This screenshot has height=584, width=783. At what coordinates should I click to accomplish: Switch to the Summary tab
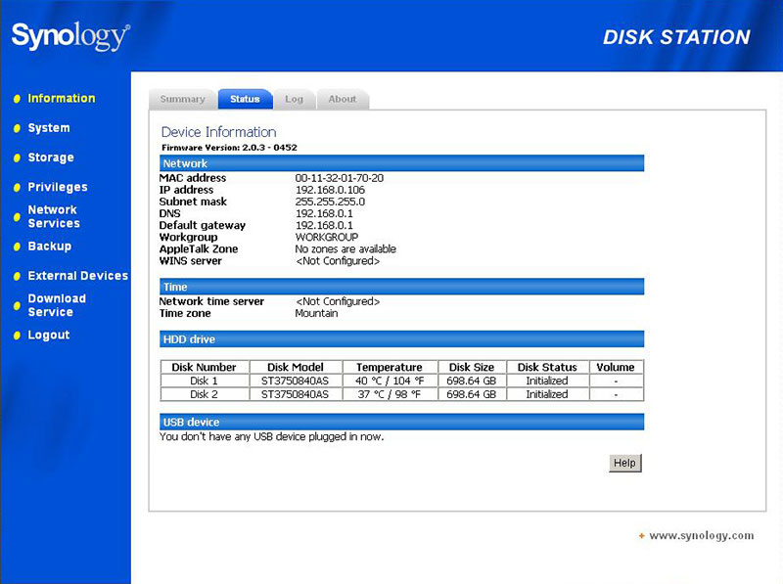point(183,99)
